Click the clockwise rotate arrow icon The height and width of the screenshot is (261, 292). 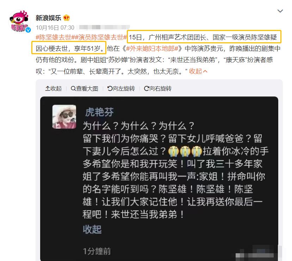pos(147,88)
